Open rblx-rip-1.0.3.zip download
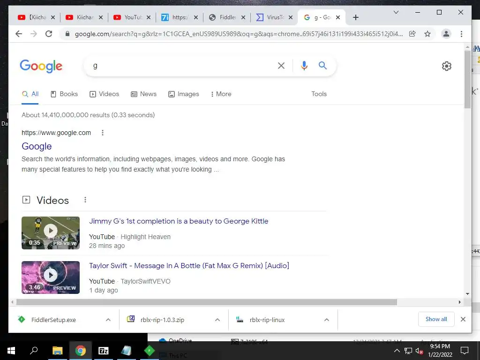Image resolution: width=480 pixels, height=360 pixels. [162, 320]
